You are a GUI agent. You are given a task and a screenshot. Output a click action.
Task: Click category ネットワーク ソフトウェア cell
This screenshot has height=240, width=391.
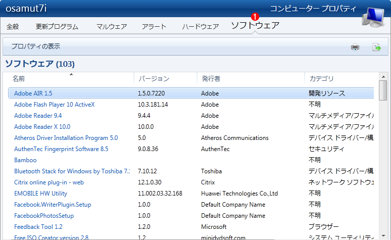(x=341, y=182)
